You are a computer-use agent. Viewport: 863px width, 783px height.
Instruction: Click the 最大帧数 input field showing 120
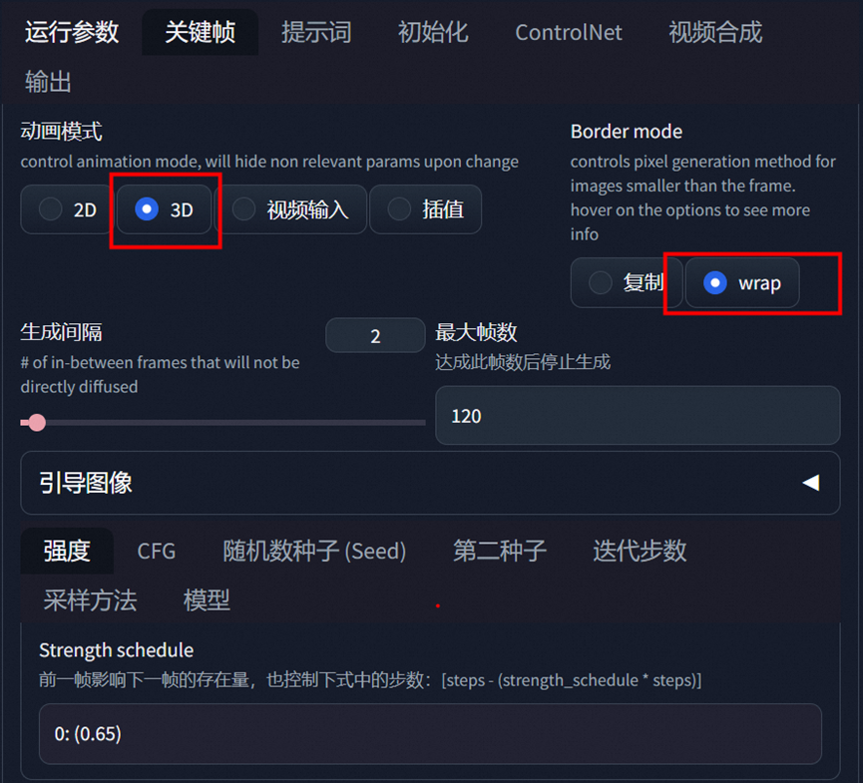coord(638,415)
